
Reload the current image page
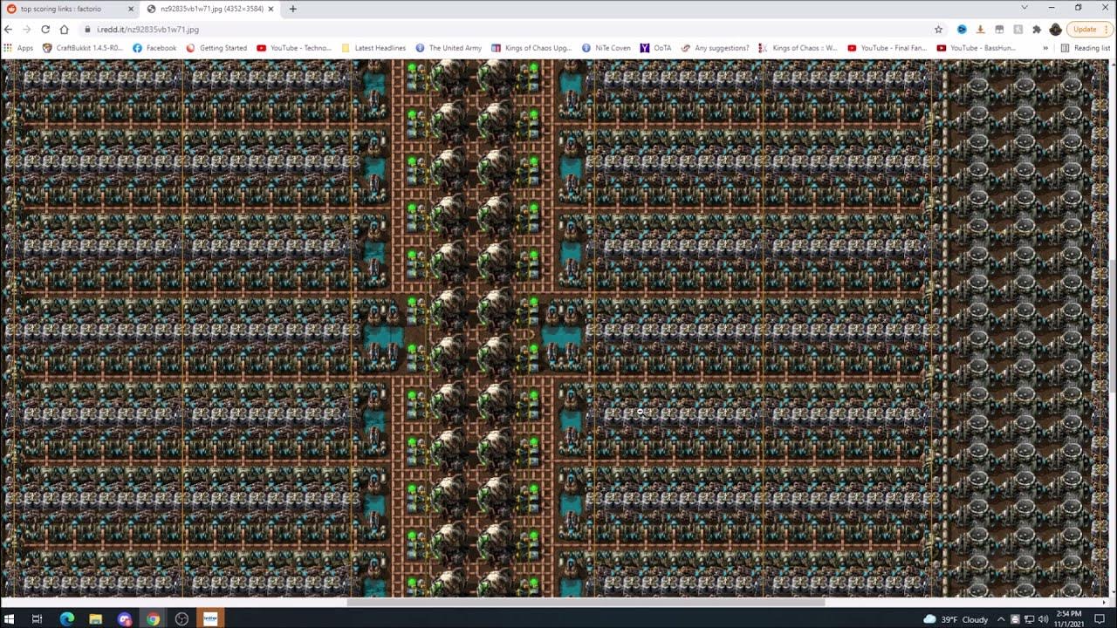tap(45, 29)
